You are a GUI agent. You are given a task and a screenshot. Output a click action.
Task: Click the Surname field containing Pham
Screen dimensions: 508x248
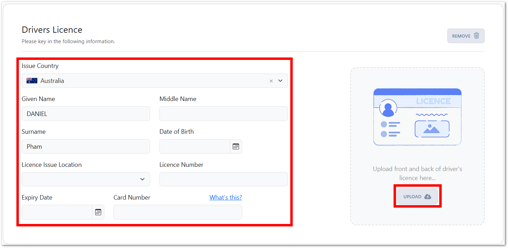[x=86, y=146]
